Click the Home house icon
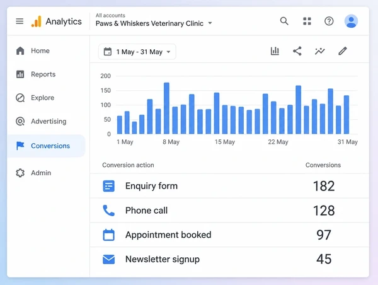 tap(20, 50)
